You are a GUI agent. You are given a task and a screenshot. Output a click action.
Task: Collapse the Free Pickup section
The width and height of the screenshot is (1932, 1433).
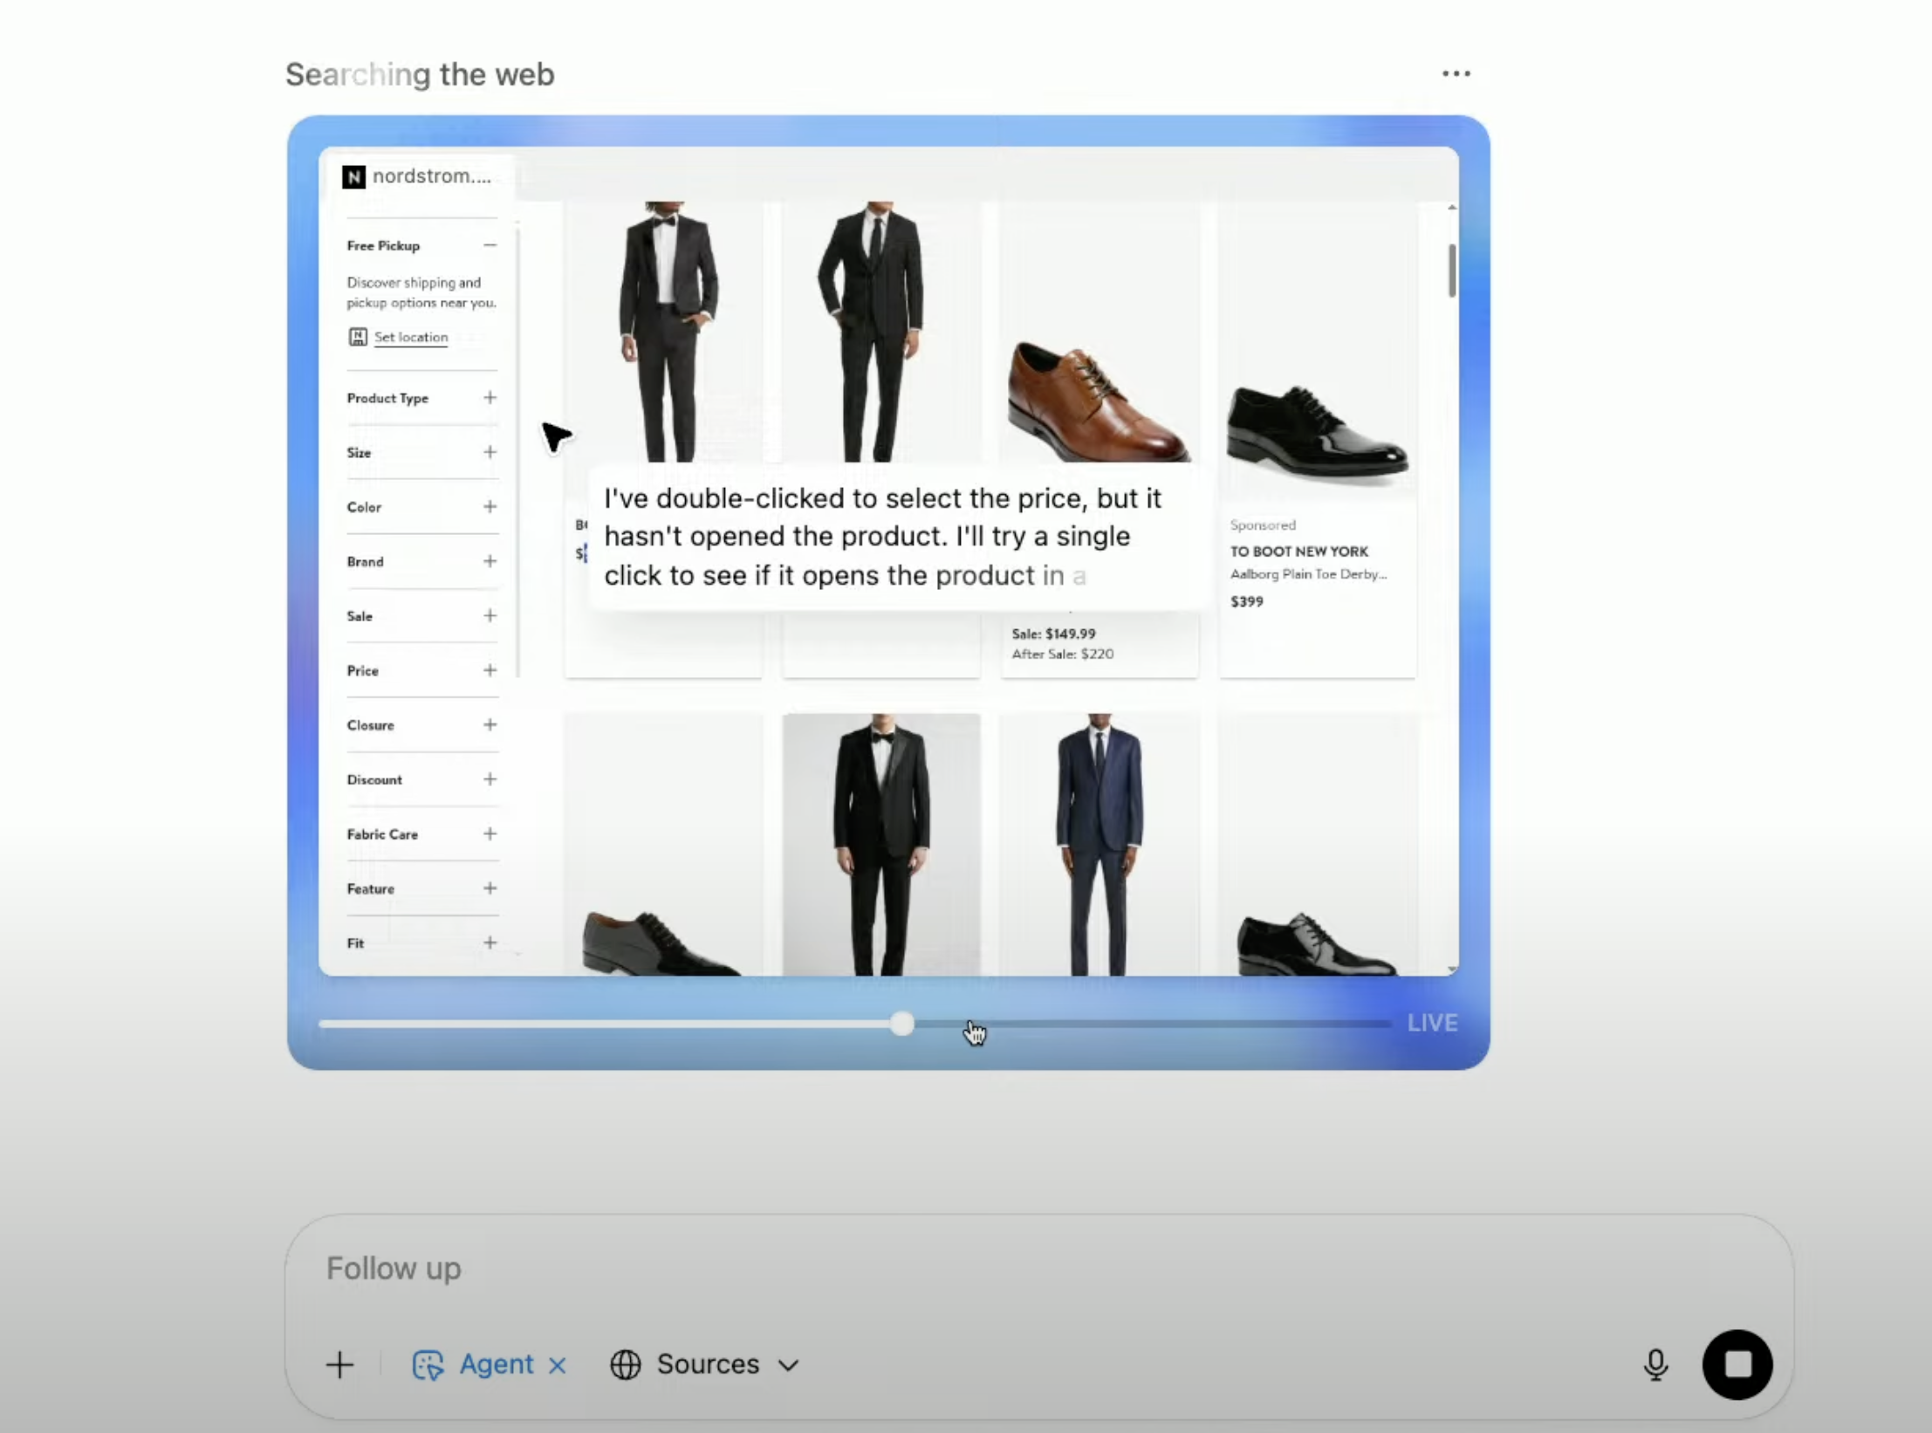(x=490, y=246)
